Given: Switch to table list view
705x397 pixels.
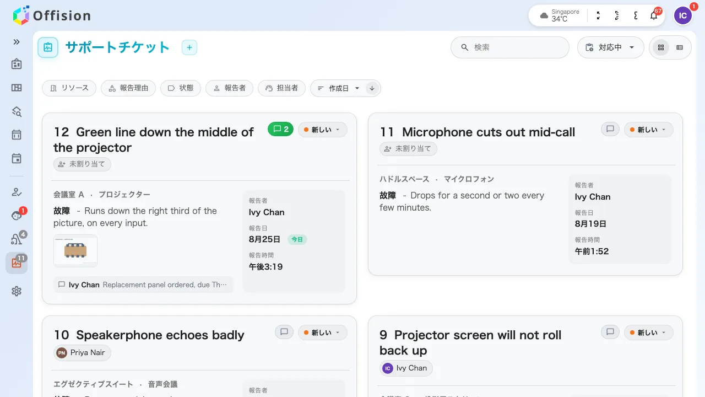Looking at the screenshot, I should 680,47.
